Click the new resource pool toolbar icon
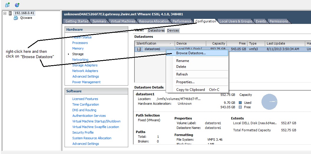 pyautogui.click(x=17, y=5)
